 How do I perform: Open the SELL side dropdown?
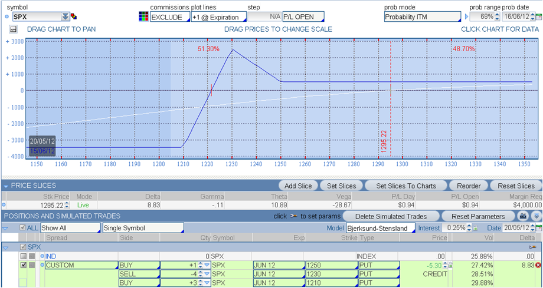click(139, 274)
